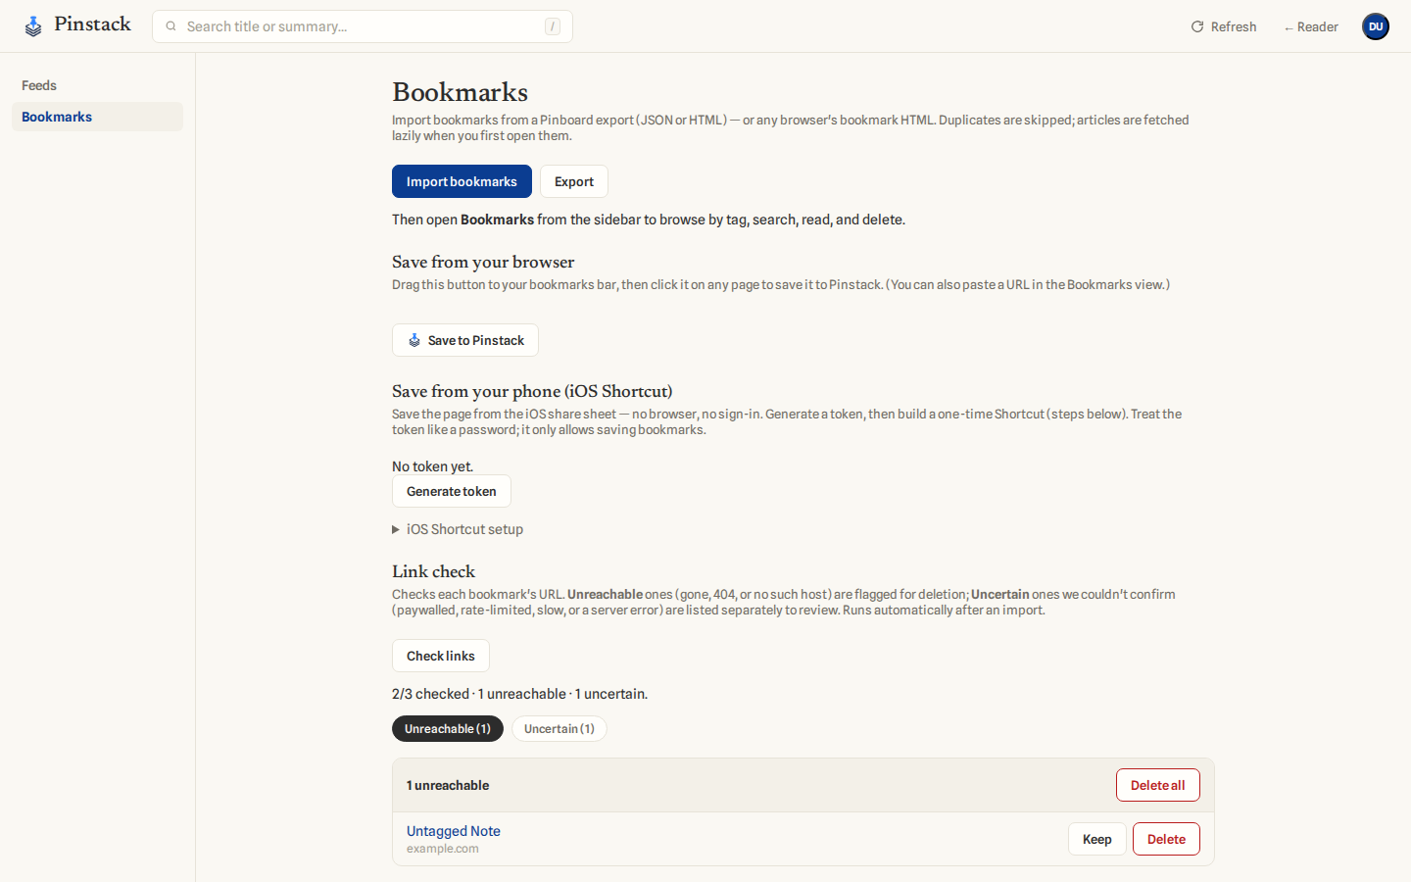
Task: Click the Pinstack title text
Action: (93, 24)
